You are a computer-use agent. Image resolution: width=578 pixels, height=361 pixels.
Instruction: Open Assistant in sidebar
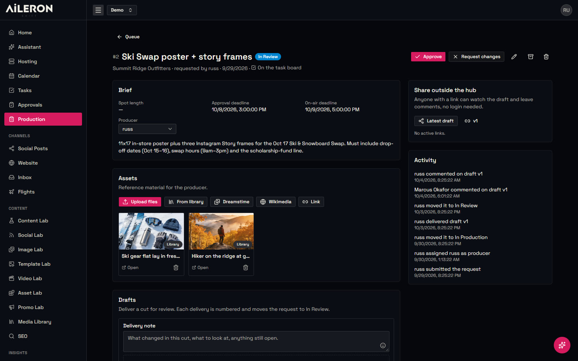pos(43,47)
